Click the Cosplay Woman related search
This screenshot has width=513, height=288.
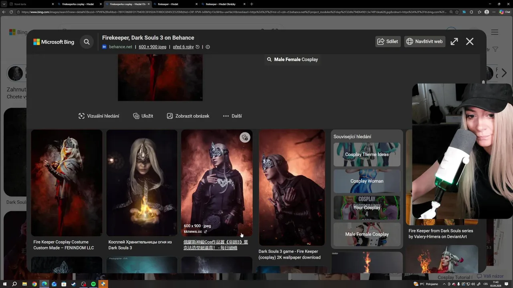tap(367, 181)
